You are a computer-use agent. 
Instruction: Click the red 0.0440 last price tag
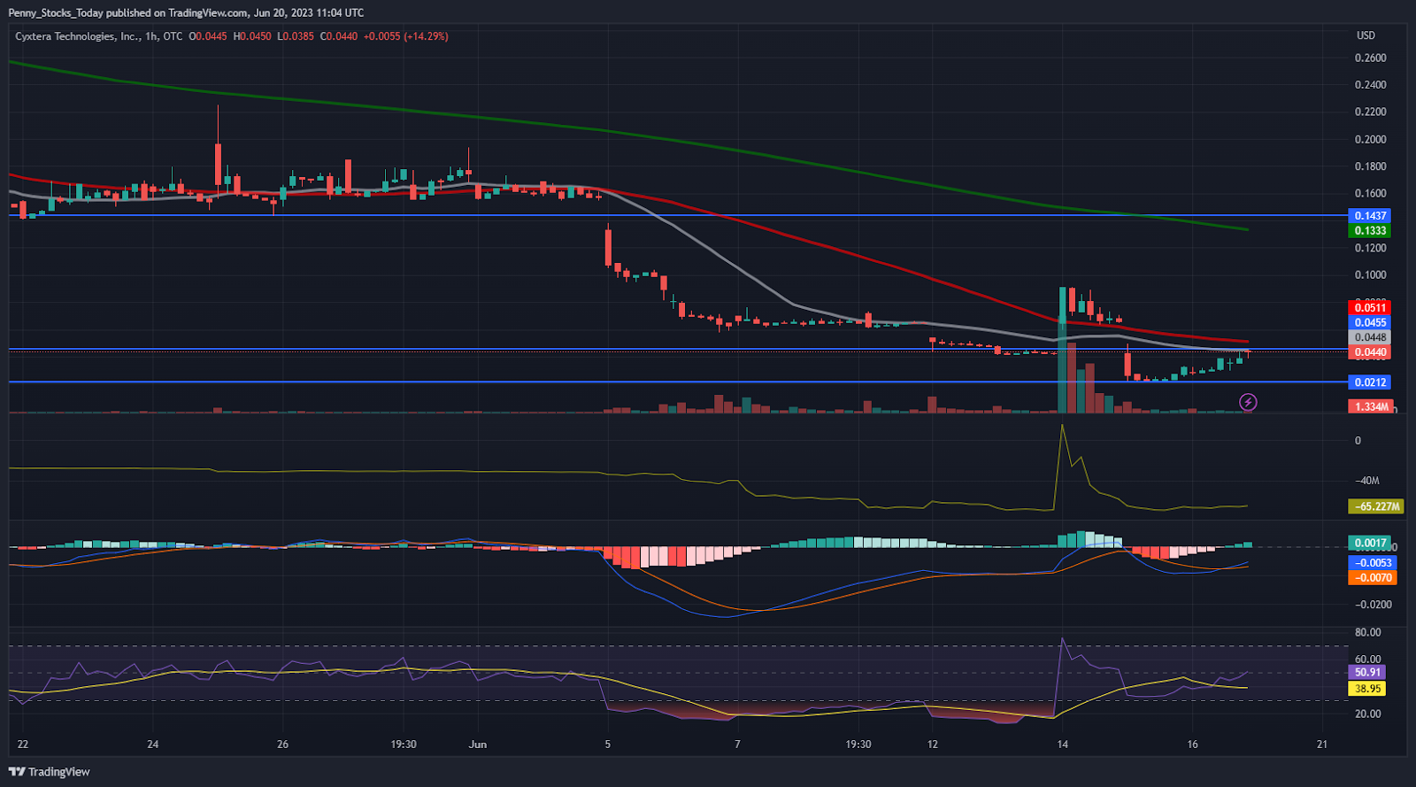(x=1370, y=352)
